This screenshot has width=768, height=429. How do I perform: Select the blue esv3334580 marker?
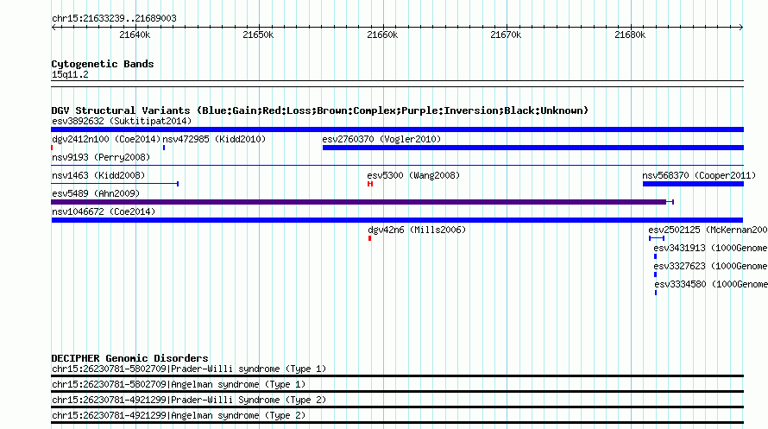pos(656,293)
